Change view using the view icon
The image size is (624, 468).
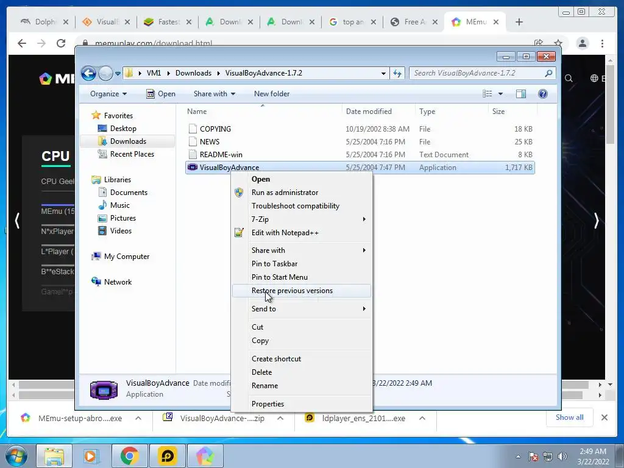pyautogui.click(x=487, y=94)
